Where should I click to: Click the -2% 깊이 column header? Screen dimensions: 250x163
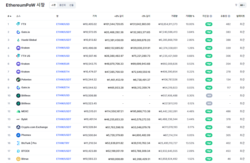click(146, 16)
